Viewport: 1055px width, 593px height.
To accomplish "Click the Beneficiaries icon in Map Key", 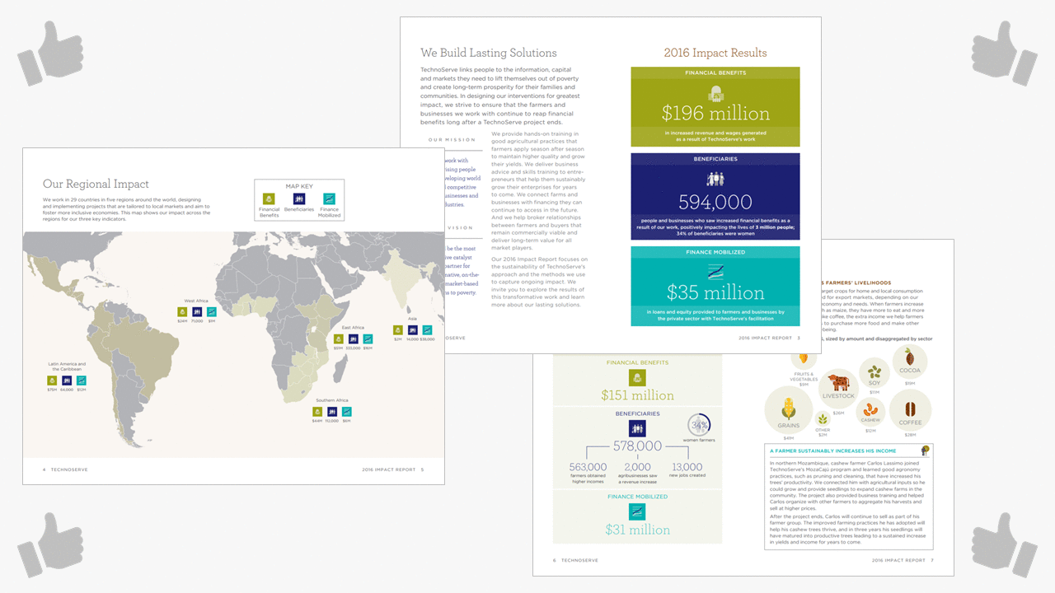I will [x=299, y=198].
